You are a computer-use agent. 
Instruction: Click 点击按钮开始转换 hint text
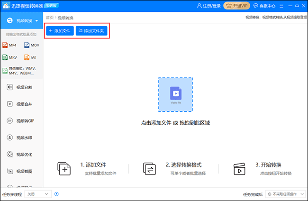(276, 174)
